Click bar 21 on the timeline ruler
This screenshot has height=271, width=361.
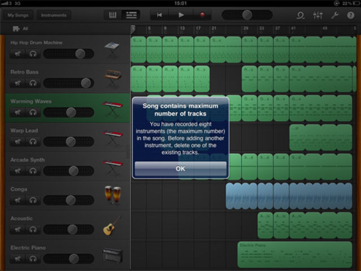214,28
